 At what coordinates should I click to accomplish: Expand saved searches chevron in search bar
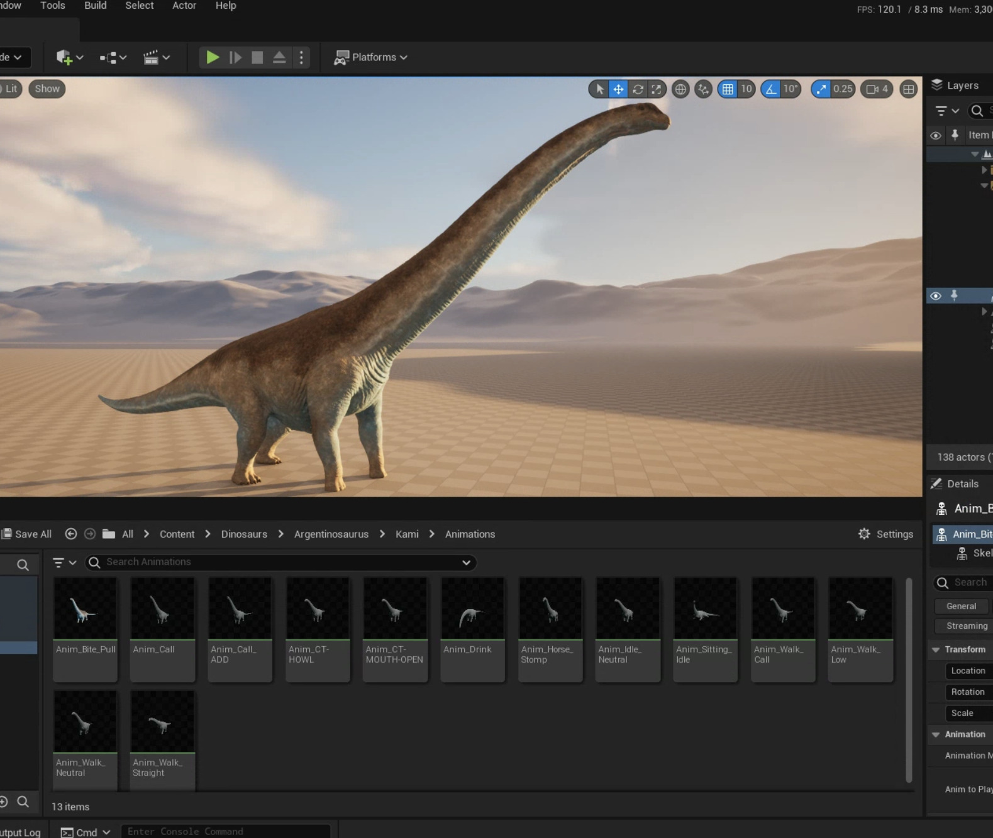466,563
